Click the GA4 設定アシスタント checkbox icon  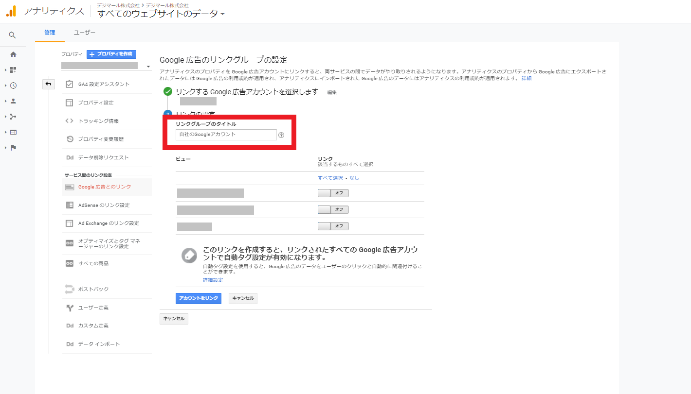point(70,84)
